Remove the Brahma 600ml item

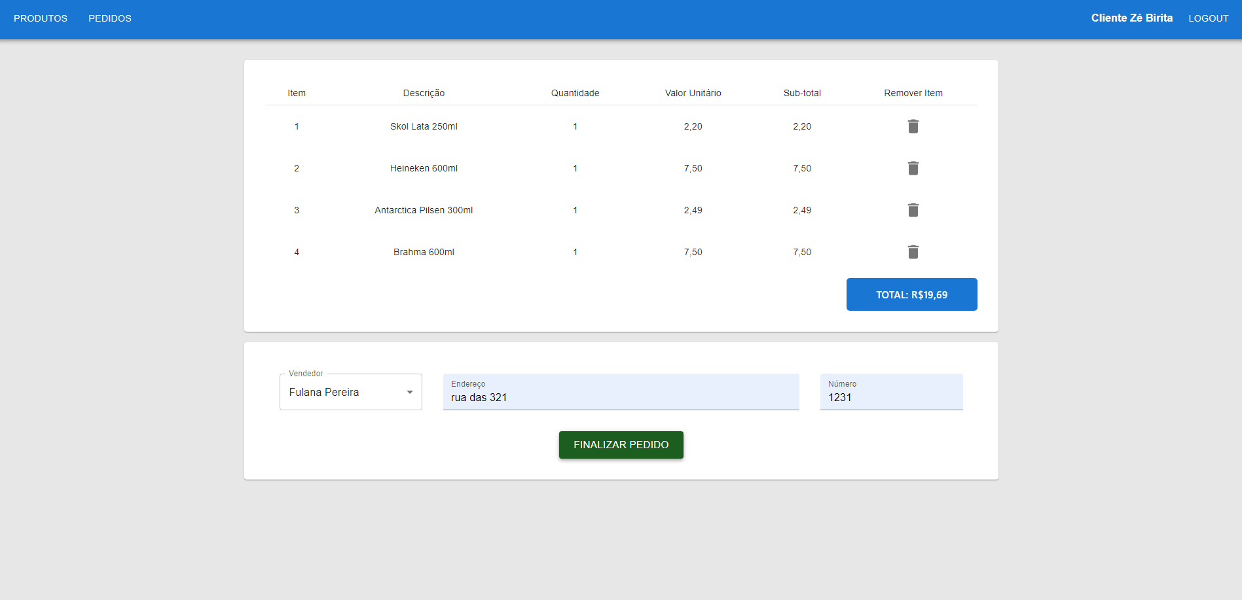pyautogui.click(x=913, y=252)
